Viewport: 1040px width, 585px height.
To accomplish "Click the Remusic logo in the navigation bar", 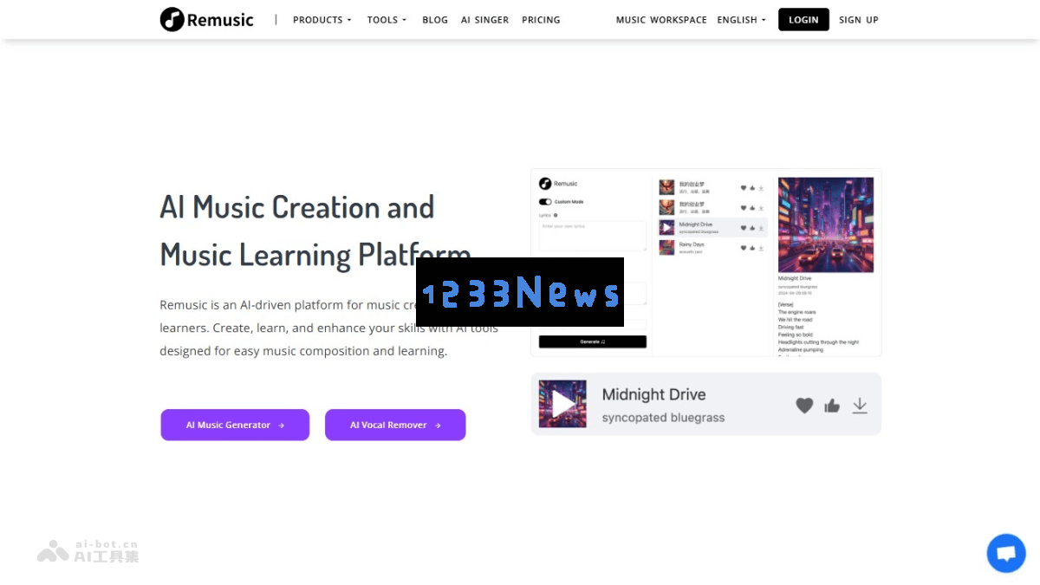I will pos(207,19).
